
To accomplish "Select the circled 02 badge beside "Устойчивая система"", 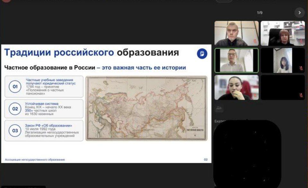I will click(15, 109).
